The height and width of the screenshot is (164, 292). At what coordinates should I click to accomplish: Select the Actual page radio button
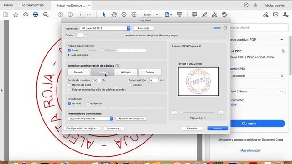tap(86, 51)
